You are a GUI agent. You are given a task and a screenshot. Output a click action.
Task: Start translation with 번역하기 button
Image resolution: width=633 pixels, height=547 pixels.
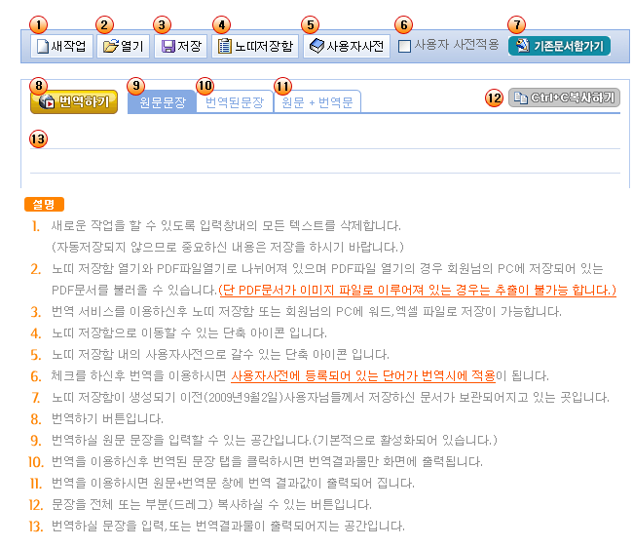pyautogui.click(x=74, y=101)
